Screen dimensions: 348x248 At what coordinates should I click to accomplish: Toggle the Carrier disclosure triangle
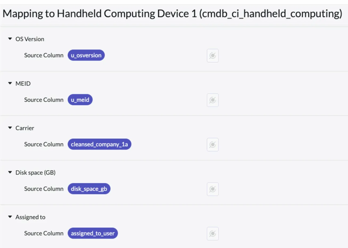pyautogui.click(x=10, y=128)
